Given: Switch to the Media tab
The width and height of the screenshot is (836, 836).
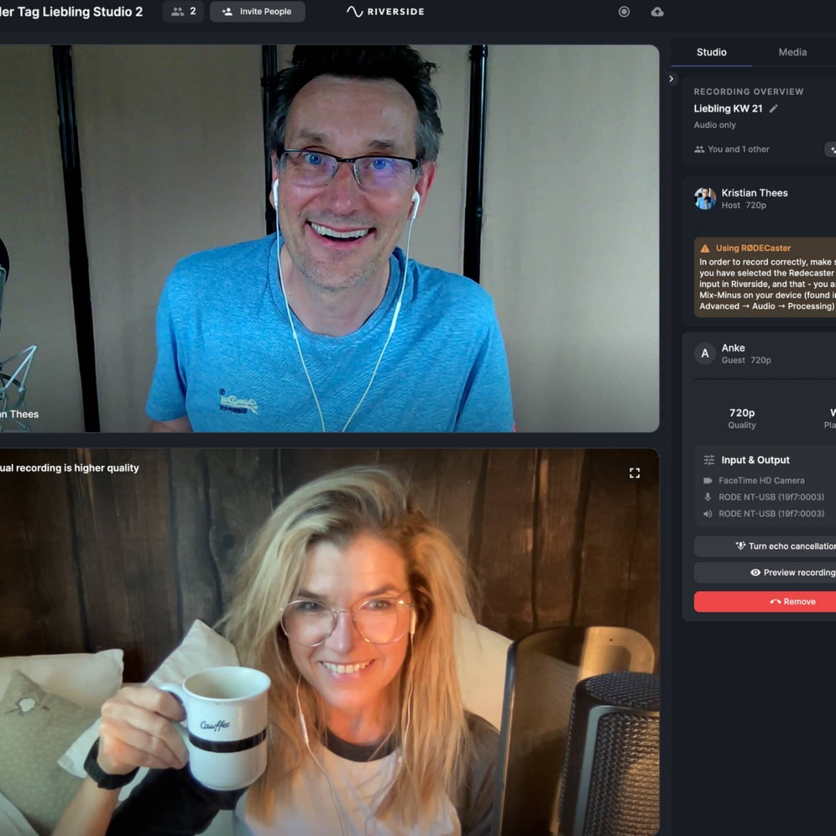Looking at the screenshot, I should pyautogui.click(x=792, y=52).
